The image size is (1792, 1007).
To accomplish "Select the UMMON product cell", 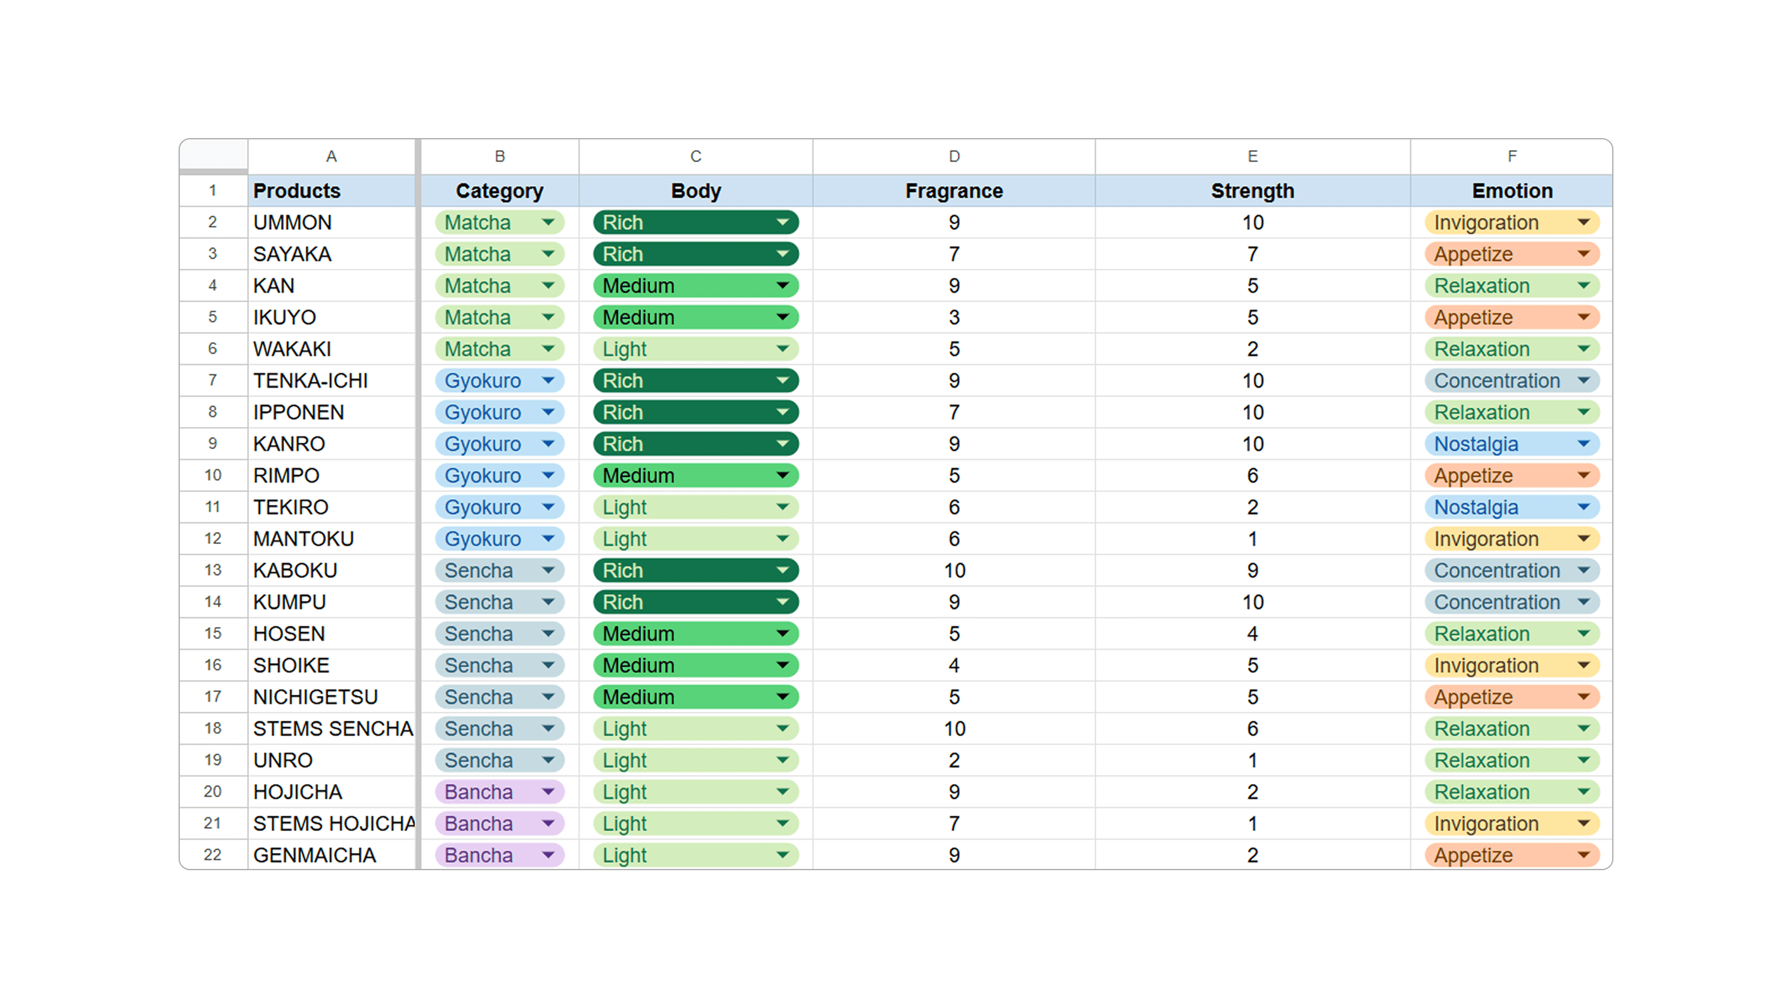I will pyautogui.click(x=332, y=223).
